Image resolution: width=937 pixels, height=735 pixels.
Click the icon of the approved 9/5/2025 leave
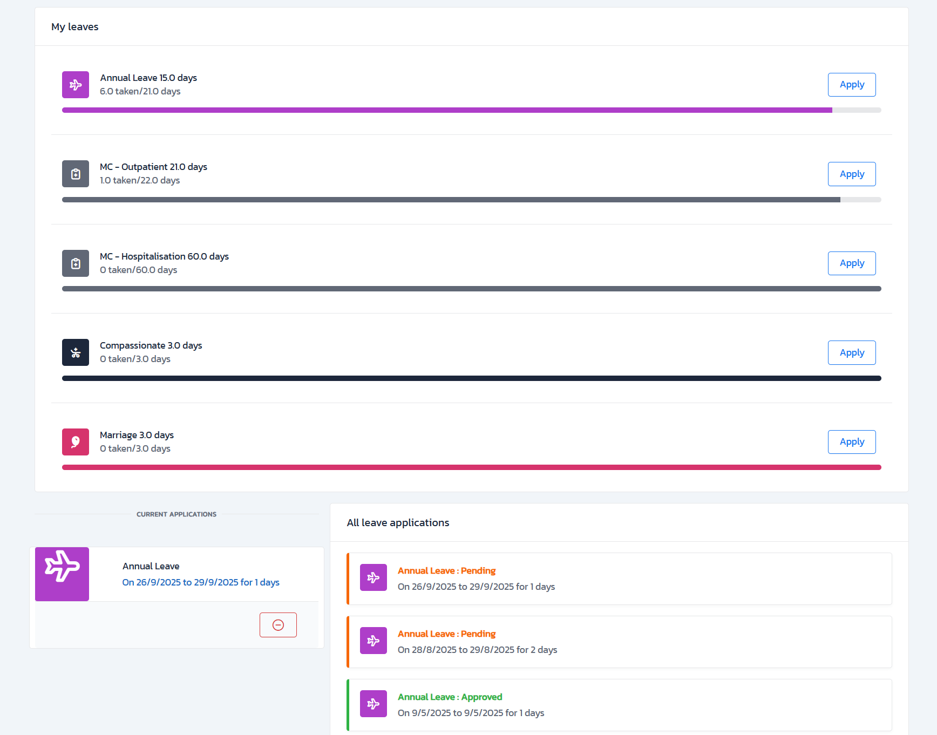(374, 704)
